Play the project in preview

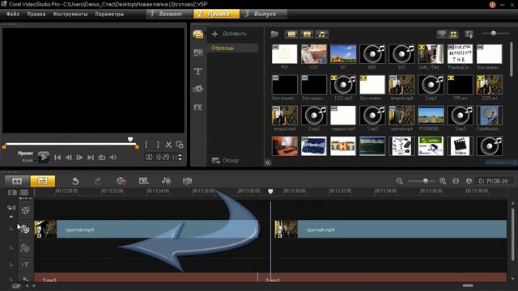click(x=43, y=158)
